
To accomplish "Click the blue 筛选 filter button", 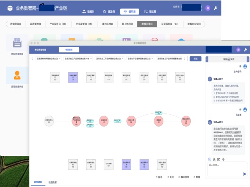I will click(x=196, y=59).
